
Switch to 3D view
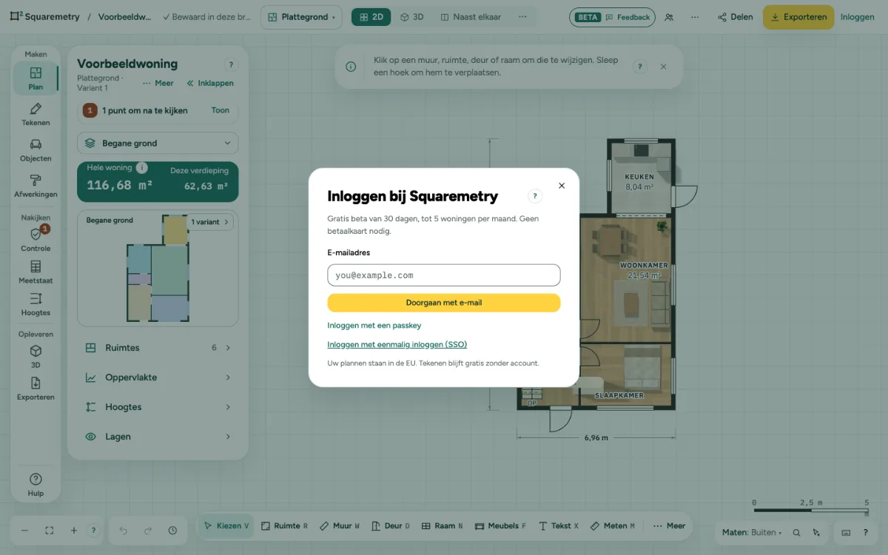[x=412, y=17]
